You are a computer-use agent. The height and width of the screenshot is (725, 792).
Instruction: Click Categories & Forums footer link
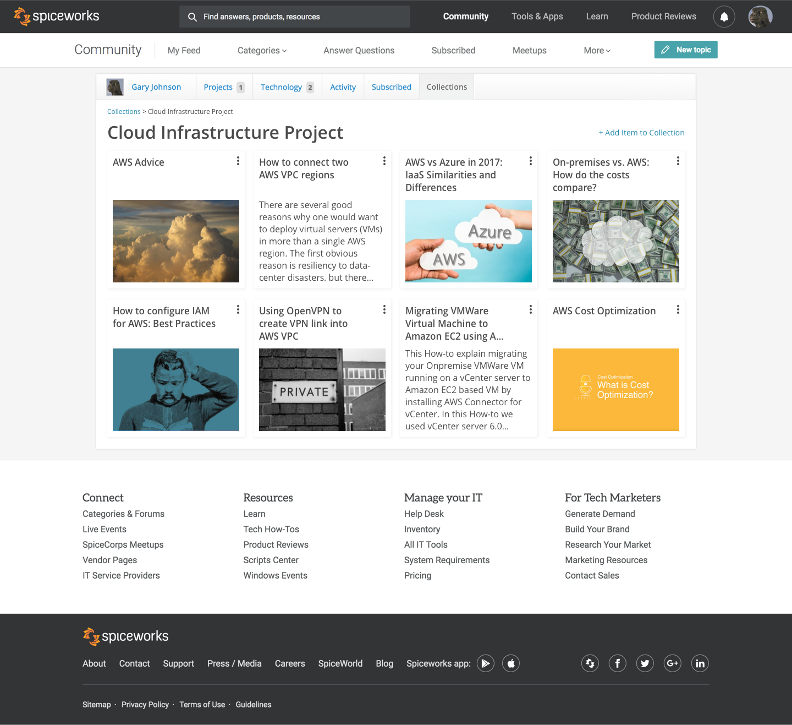[123, 514]
